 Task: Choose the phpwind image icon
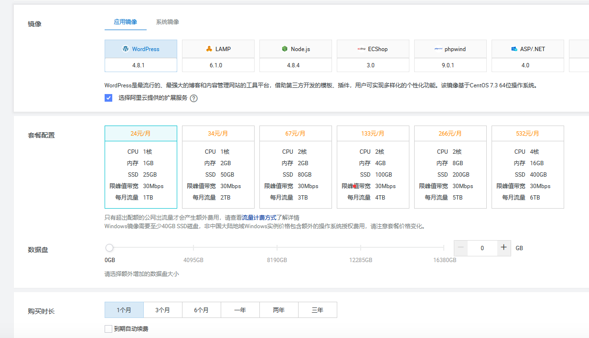(x=438, y=49)
